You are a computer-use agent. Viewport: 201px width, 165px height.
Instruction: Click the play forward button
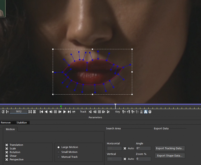click(x=65, y=112)
